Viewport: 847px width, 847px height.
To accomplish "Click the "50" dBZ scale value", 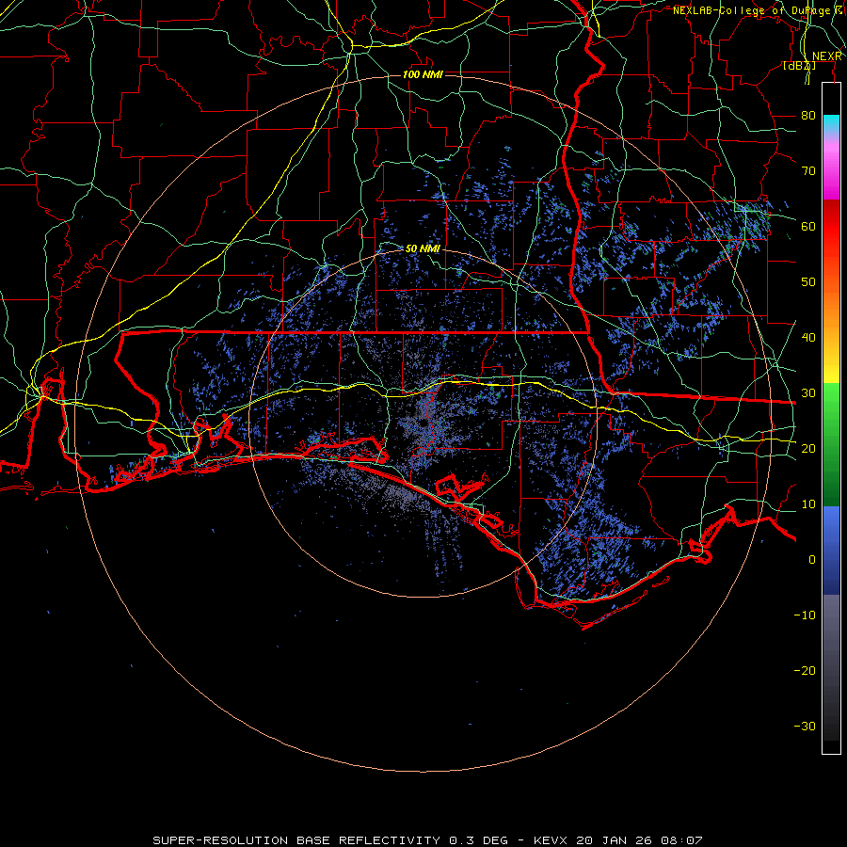I will point(808,282).
